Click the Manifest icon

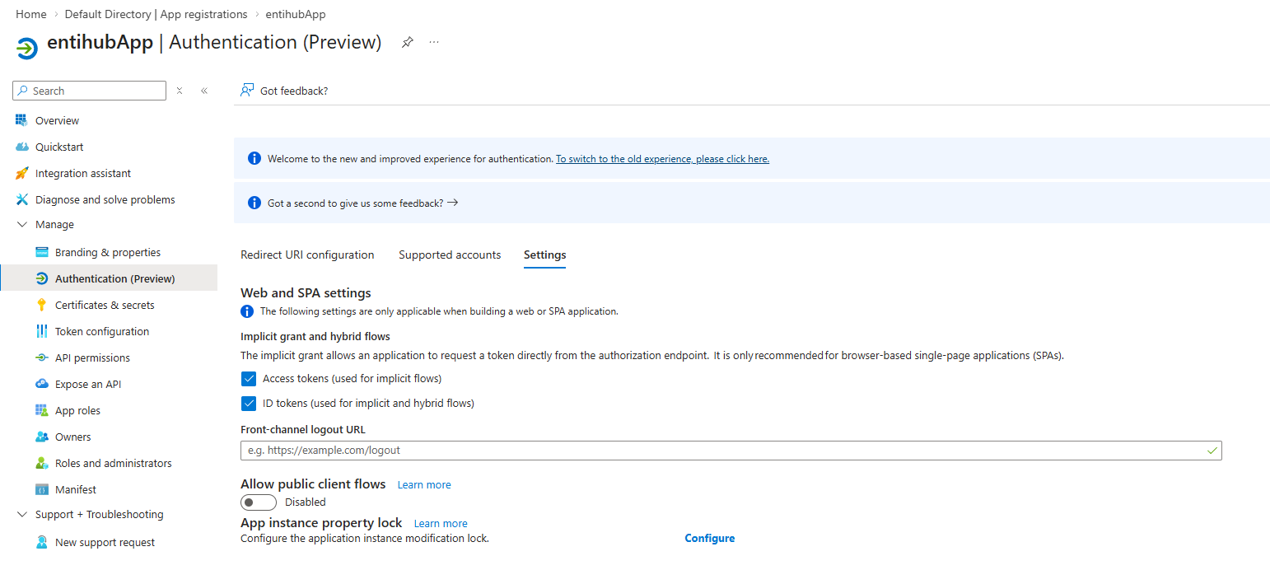42,489
